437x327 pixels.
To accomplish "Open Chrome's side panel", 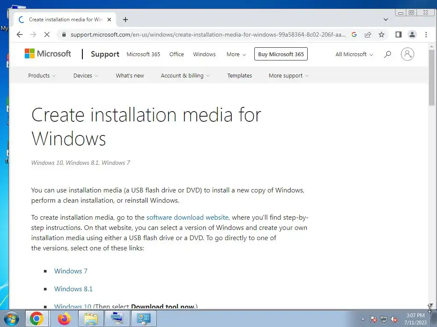I will [x=399, y=34].
